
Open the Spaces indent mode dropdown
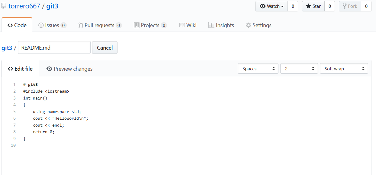(258, 69)
